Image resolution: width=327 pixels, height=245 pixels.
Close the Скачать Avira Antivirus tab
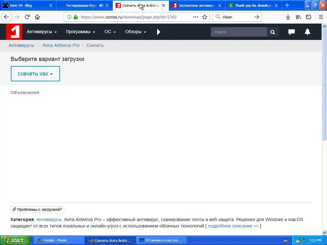pyautogui.click(x=163, y=5)
